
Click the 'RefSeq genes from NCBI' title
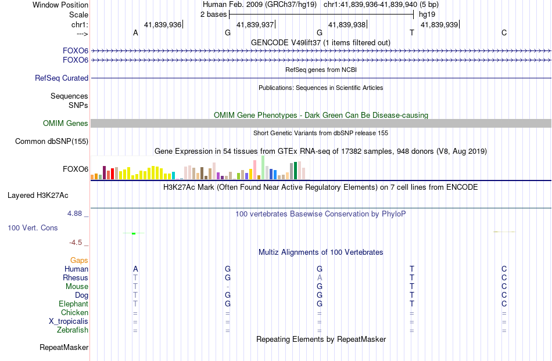(321, 70)
